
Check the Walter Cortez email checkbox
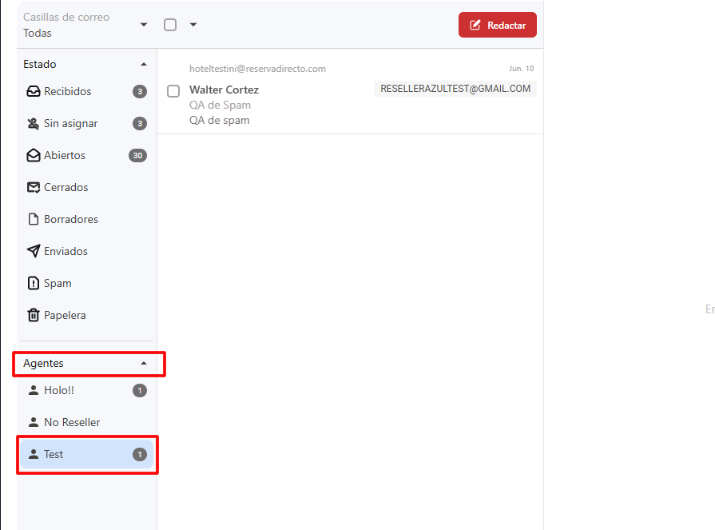pos(173,91)
